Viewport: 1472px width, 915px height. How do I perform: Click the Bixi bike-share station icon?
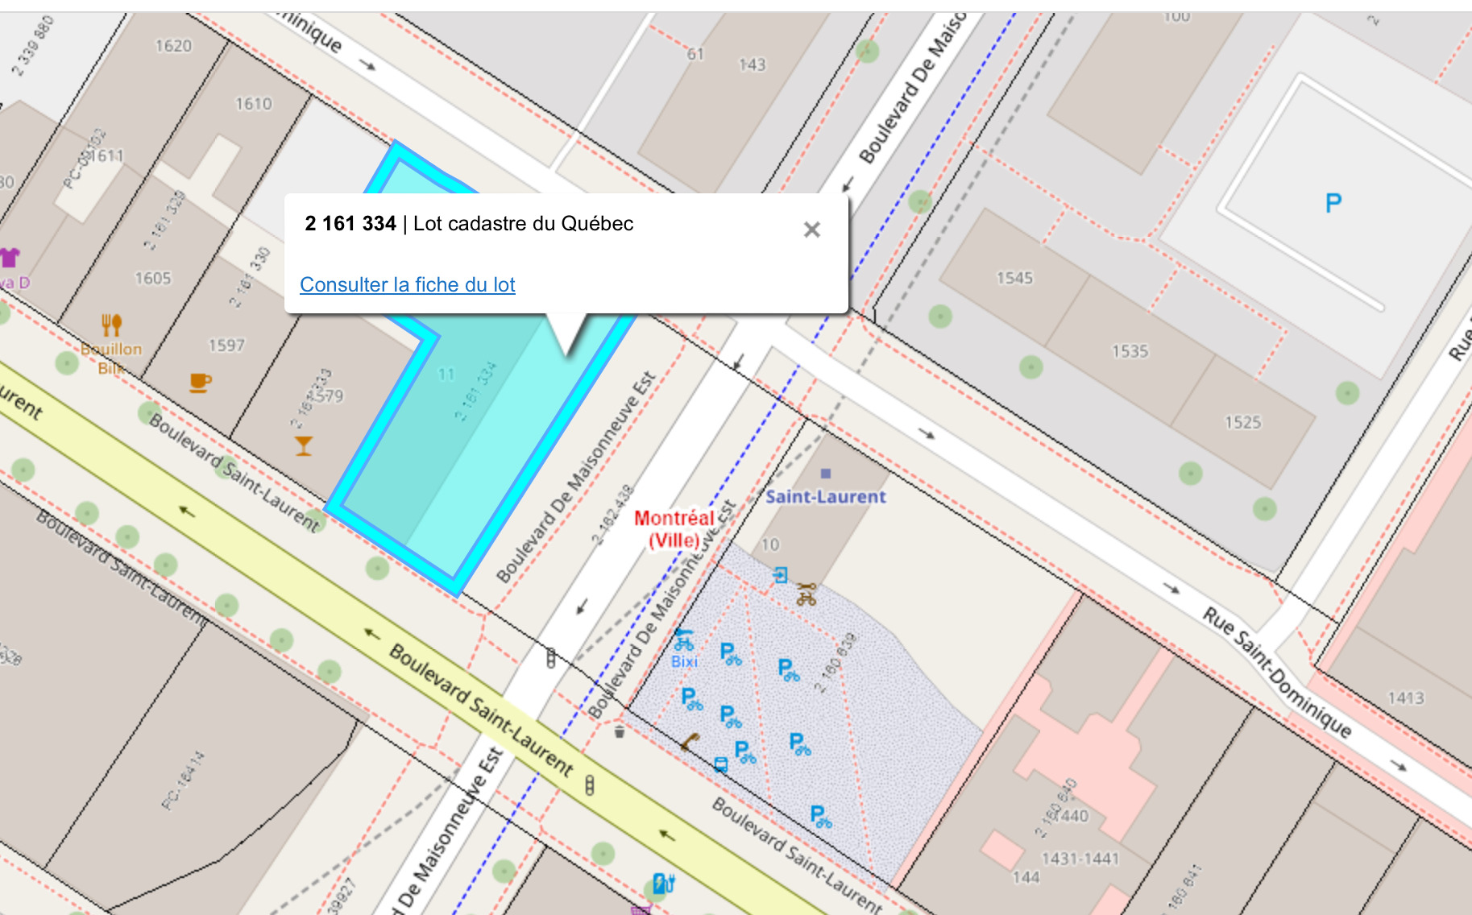pyautogui.click(x=683, y=640)
